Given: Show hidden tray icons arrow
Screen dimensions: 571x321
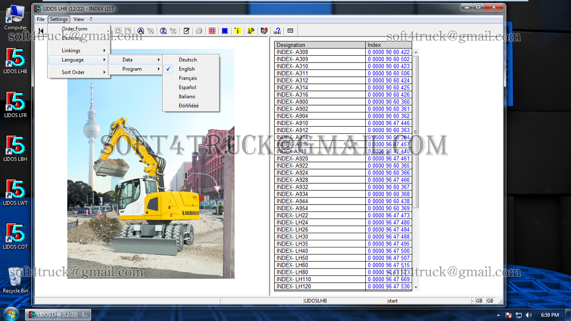Looking at the screenshot, I should click(499, 315).
